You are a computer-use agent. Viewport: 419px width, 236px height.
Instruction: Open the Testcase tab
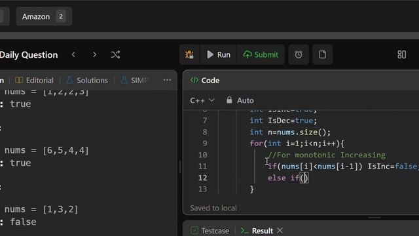(x=210, y=231)
